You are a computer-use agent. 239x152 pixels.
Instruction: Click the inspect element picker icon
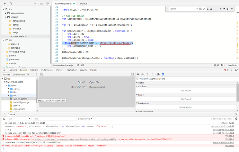(4, 70)
